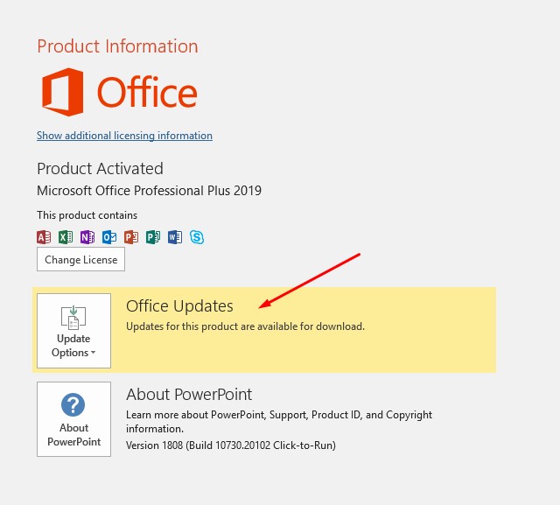Click the Skype for Business icon
Screen dimensions: 560x505
click(x=197, y=237)
